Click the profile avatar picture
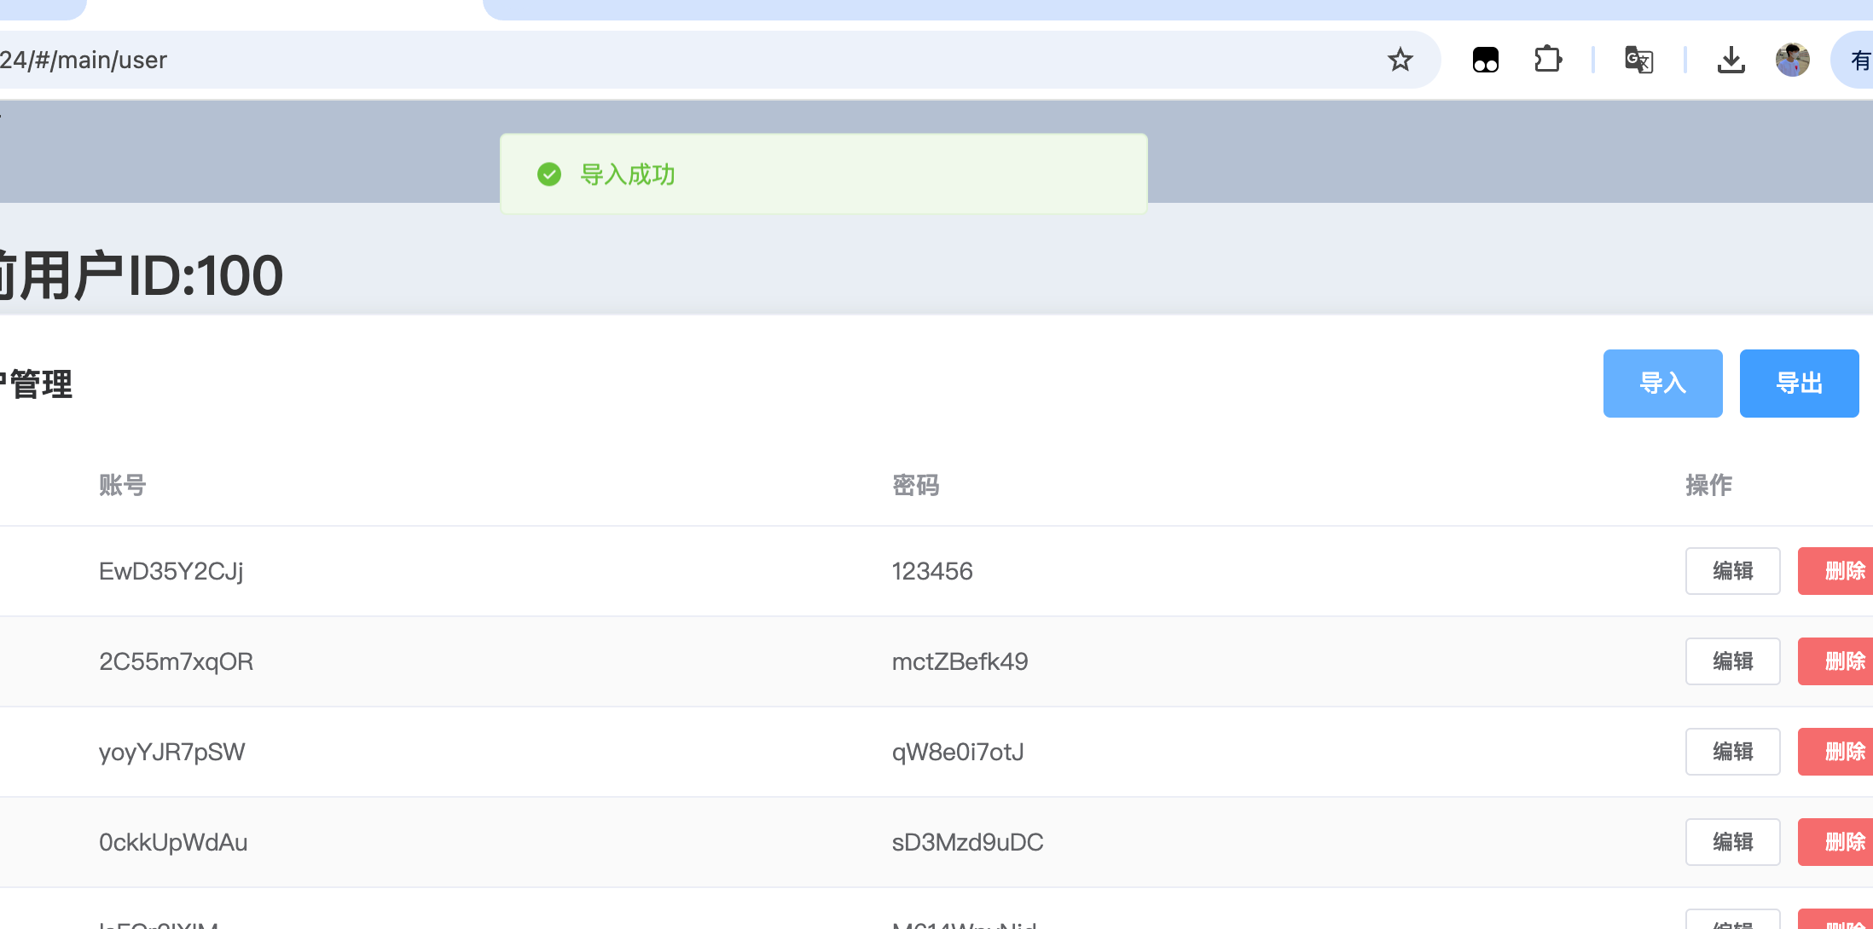This screenshot has width=1873, height=929. (x=1792, y=60)
